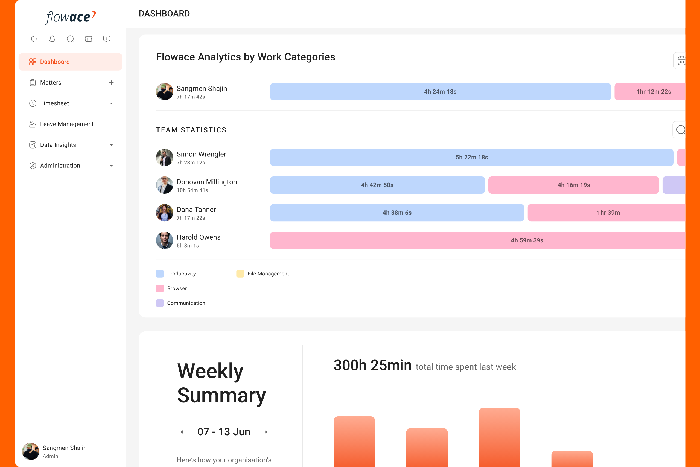700x467 pixels.
Task: Go to next week arrow
Action: [266, 432]
